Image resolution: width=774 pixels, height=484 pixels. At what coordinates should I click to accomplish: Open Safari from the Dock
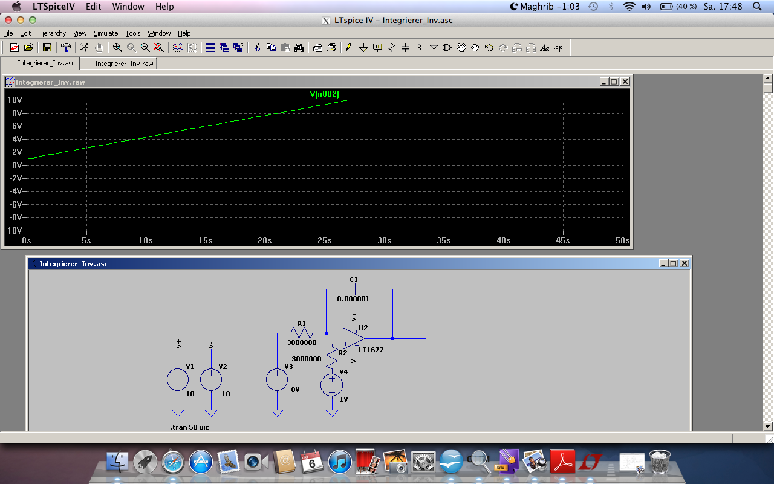coord(173,462)
